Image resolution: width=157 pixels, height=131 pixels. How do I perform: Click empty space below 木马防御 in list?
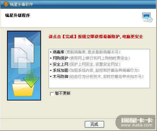(x=99, y=84)
